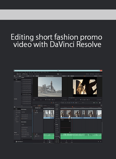
Task: Open the home project manager icon
Action: click(x=98, y=142)
